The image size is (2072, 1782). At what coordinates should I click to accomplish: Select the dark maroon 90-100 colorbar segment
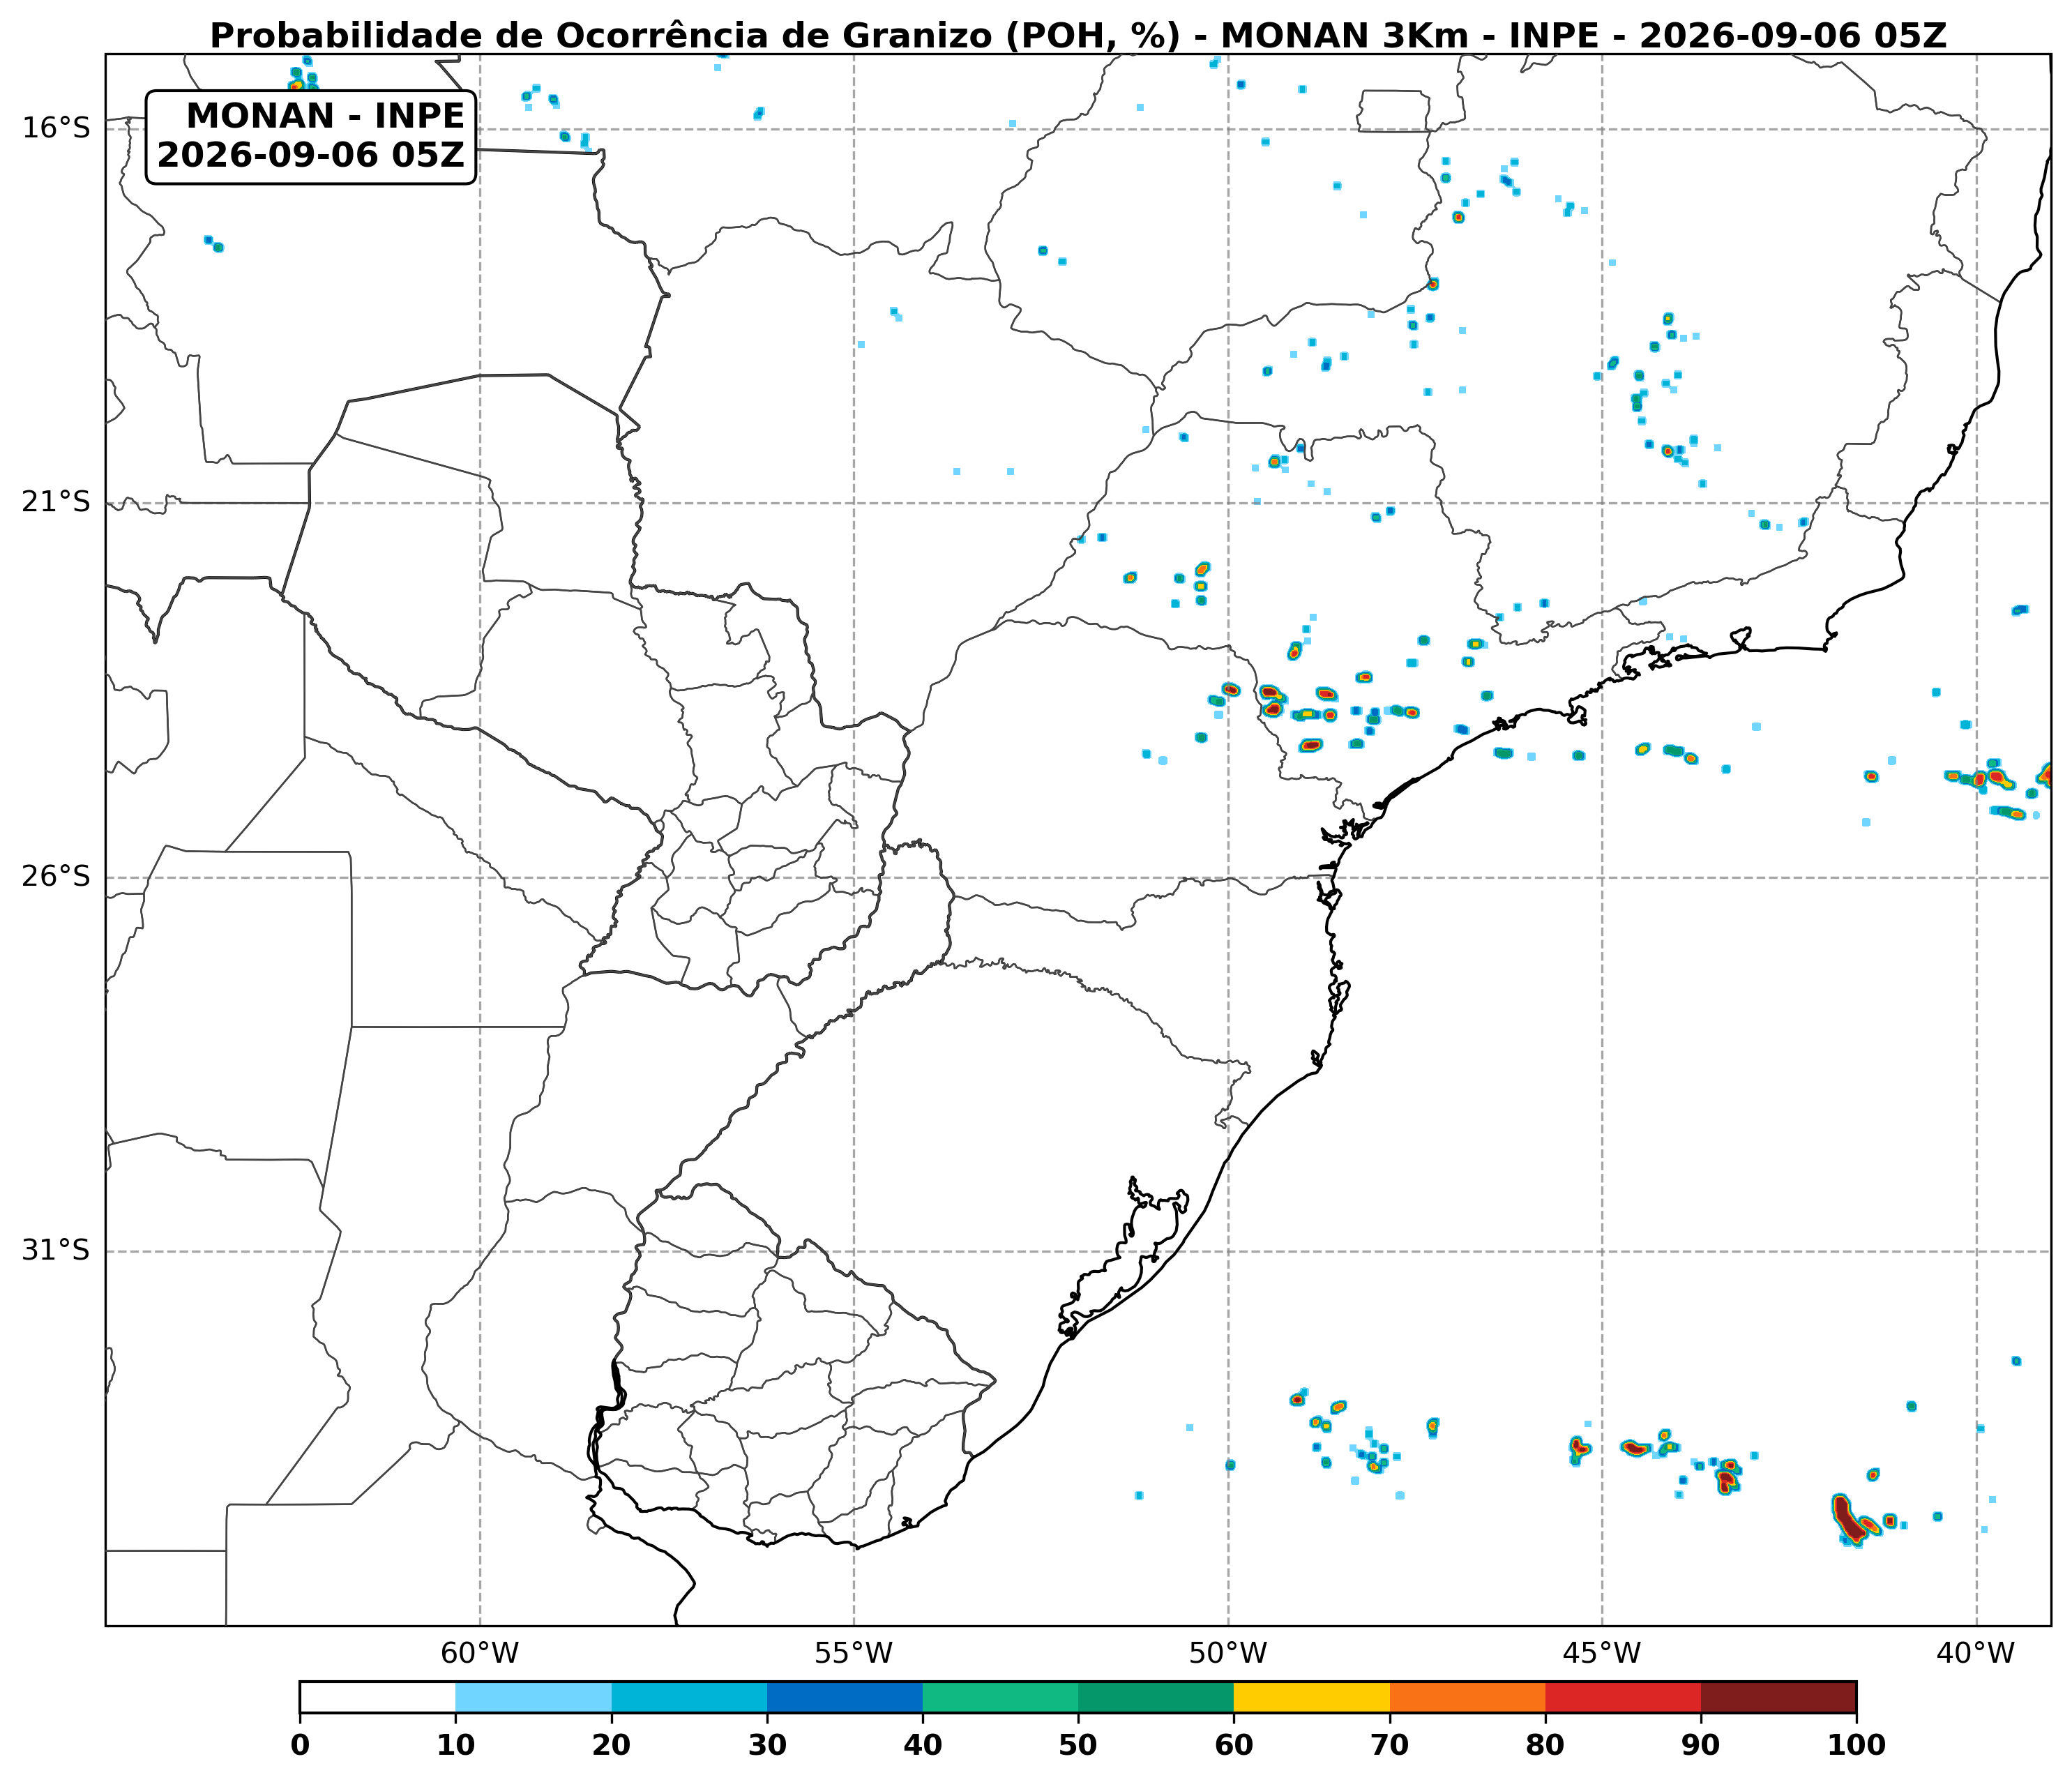1779,1697
